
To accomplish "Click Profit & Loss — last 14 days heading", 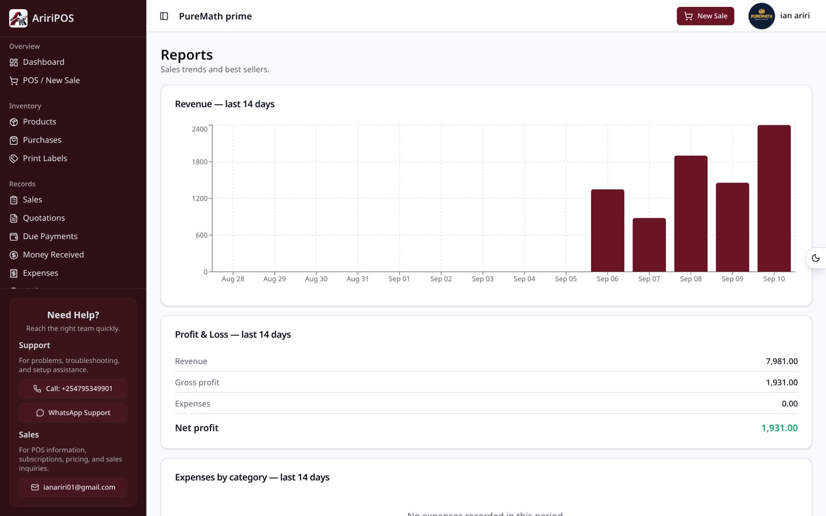I will 233,334.
